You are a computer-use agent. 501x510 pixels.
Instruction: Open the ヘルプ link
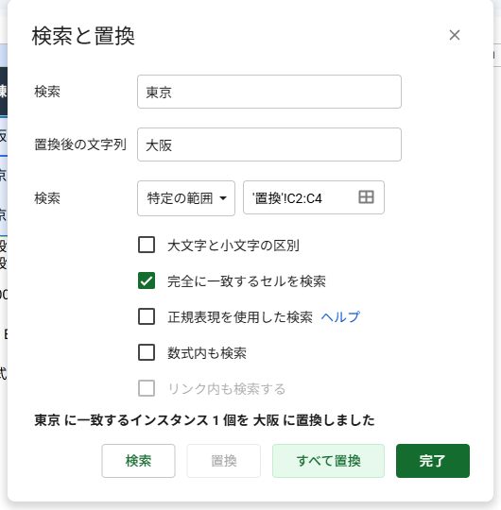tap(340, 316)
